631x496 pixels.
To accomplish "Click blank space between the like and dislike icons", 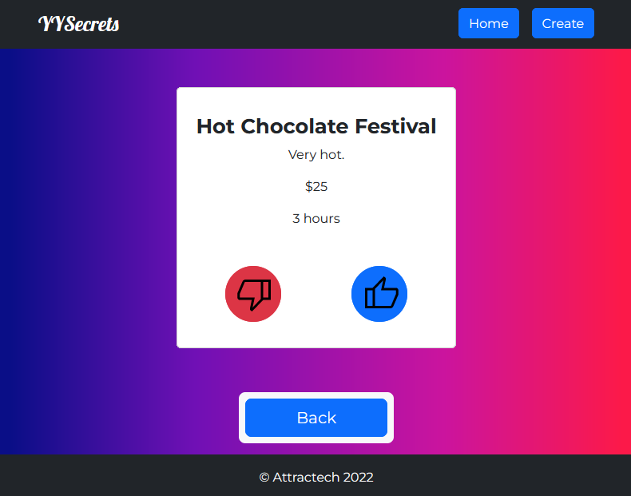I will [316, 294].
